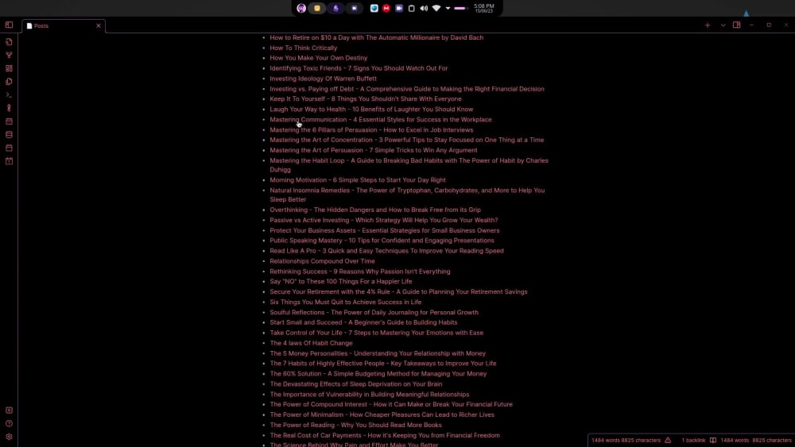Click the kanban board ribbon icon
This screenshot has width=795, height=447.
coord(9,161)
